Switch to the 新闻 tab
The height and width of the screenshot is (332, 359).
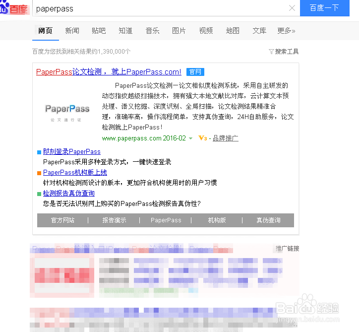click(72, 31)
